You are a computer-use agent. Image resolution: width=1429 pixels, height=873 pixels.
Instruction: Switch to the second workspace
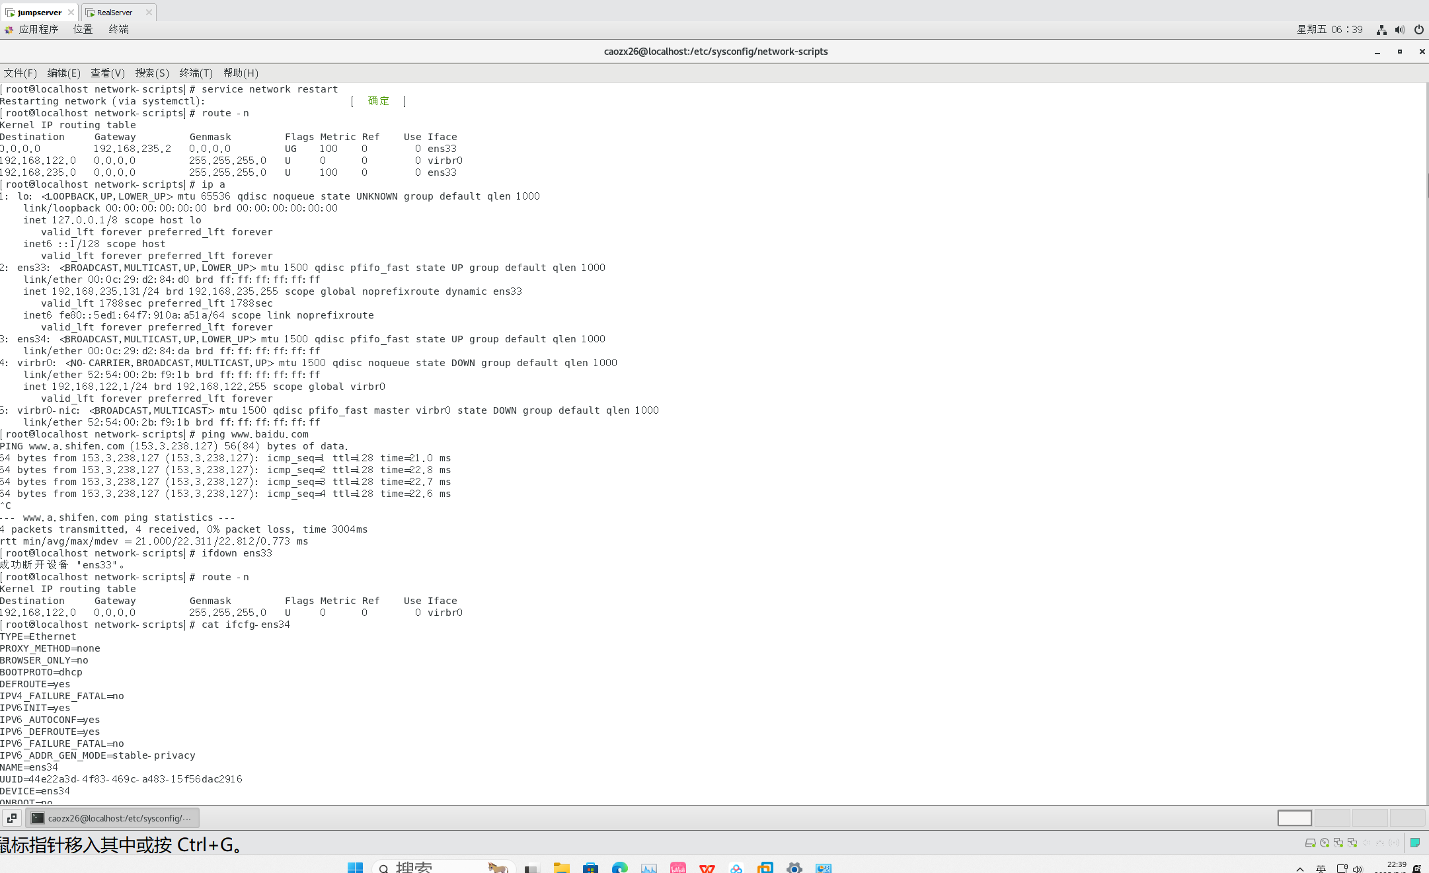click(x=1332, y=818)
